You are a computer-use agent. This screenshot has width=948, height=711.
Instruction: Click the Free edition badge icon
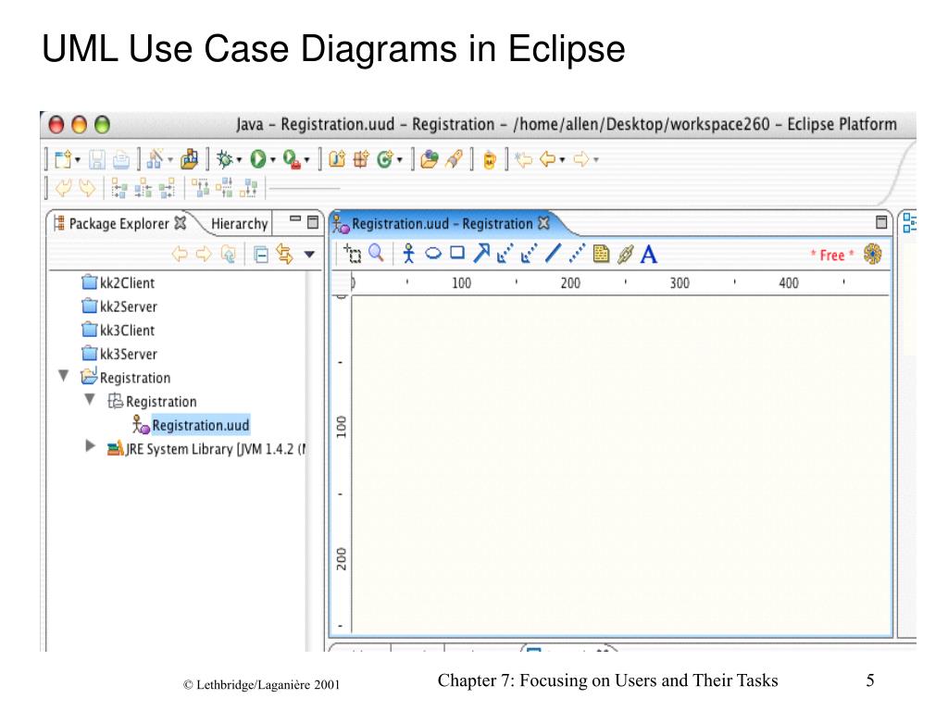click(x=872, y=254)
